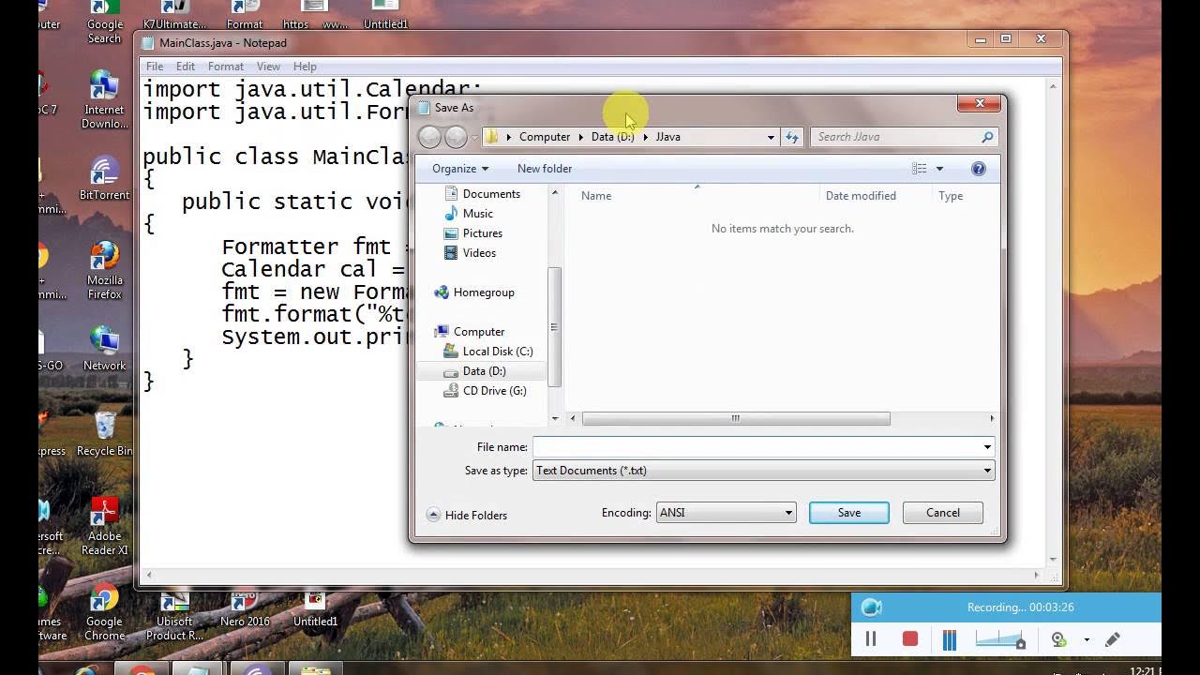Click the Network desktop icon

pyautogui.click(x=104, y=349)
